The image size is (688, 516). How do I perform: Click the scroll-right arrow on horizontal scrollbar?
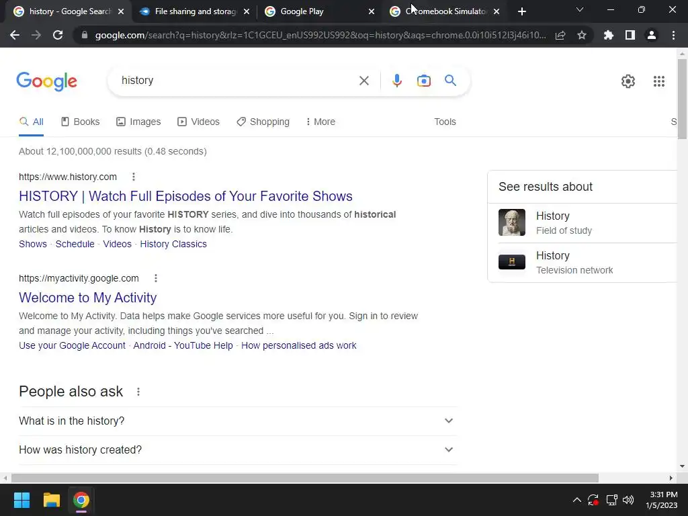[x=671, y=478]
